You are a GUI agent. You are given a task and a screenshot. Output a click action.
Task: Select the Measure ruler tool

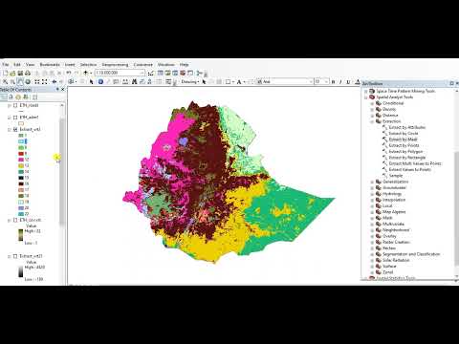(x=125, y=82)
